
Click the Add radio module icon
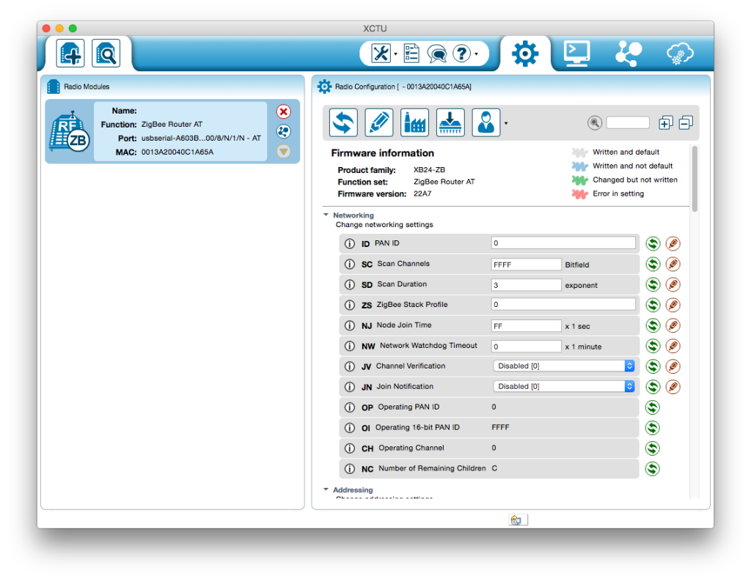pyautogui.click(x=70, y=53)
